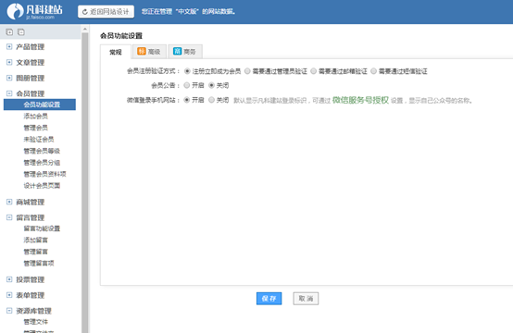Click the 凡科建站 logo
Viewport: 513px width, 333px height.
click(34, 11)
